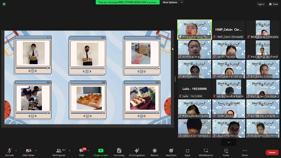
Task: Expand audio options arrow beside Unmute
Action: point(16,151)
